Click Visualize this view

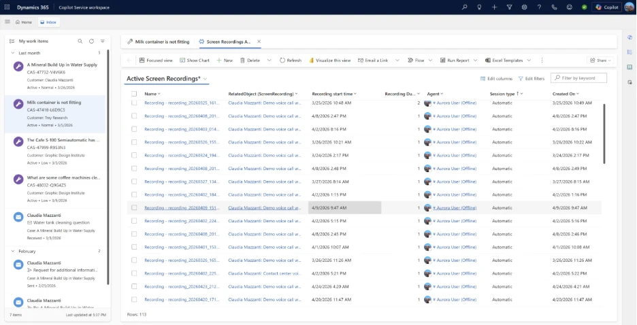[x=329, y=60]
